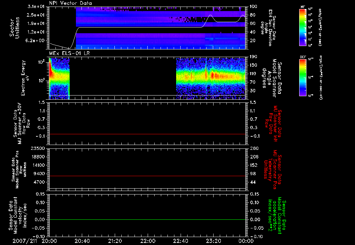Click the 206 telemetry position tick

point(253,157)
